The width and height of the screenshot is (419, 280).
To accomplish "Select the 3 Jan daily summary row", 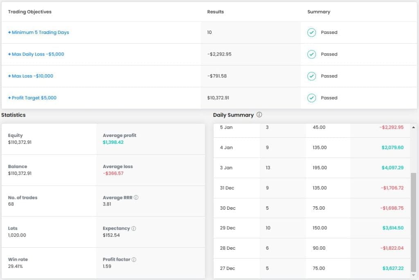I will click(x=311, y=168).
